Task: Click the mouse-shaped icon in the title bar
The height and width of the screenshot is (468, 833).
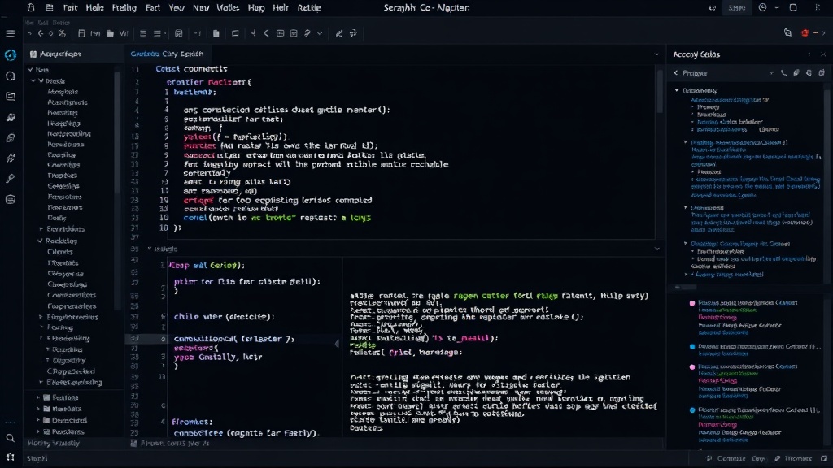Action: click(31, 7)
